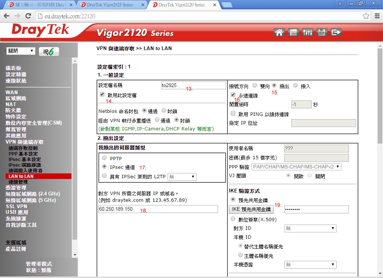383x278 pixels.
Task: Click the IPv6 badge icon
Action: [x=49, y=52]
